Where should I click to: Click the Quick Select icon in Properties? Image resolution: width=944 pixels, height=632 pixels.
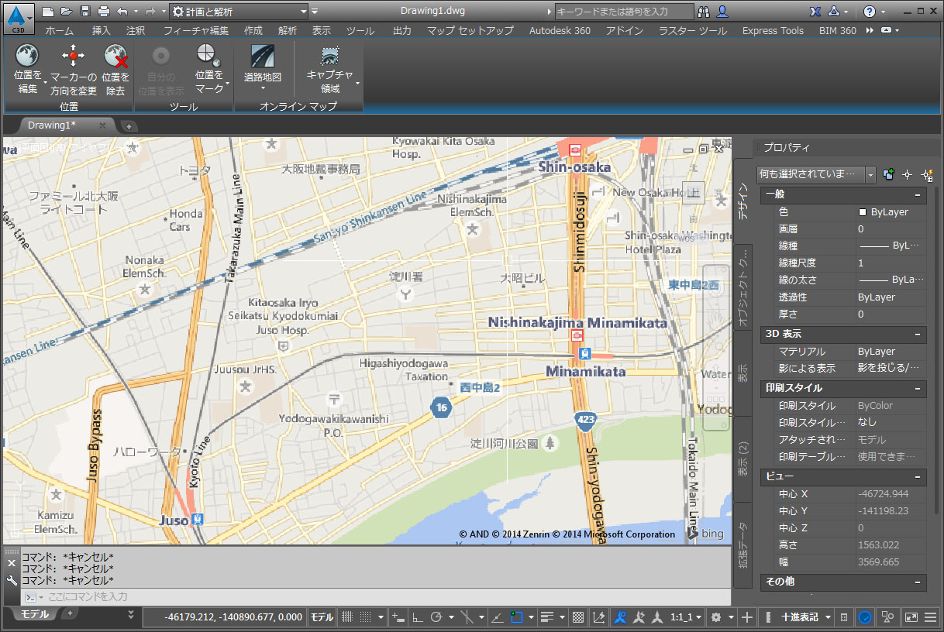pyautogui.click(x=925, y=175)
